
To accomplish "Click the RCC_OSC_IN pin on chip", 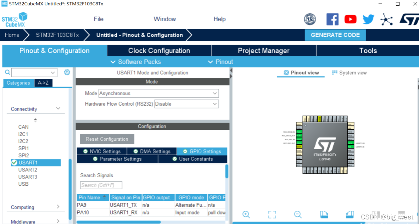I will [299, 139].
